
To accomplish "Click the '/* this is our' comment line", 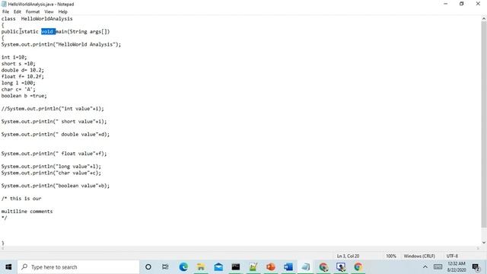I will [21, 199].
